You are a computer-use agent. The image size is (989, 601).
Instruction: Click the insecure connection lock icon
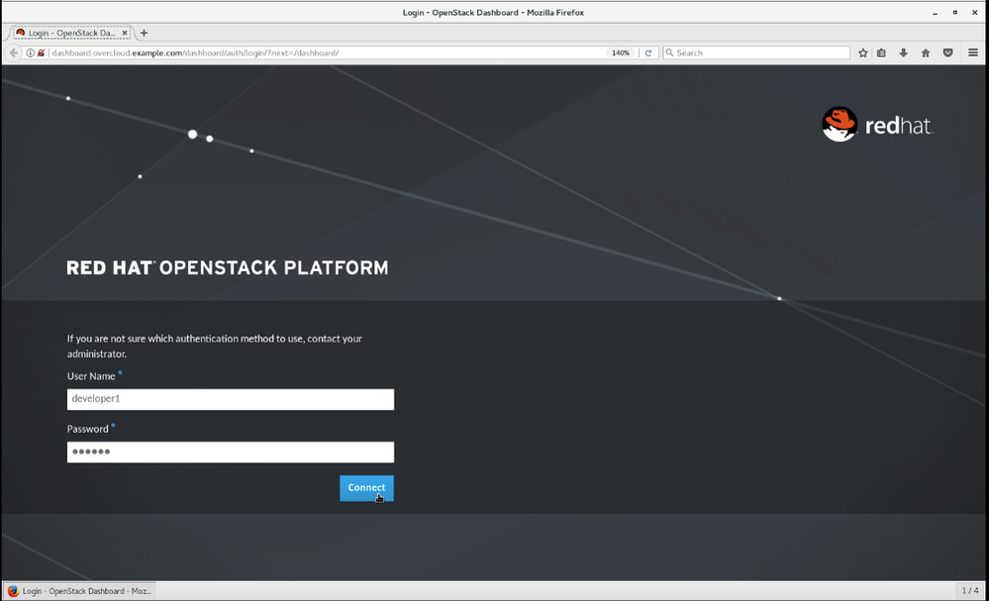coord(42,52)
